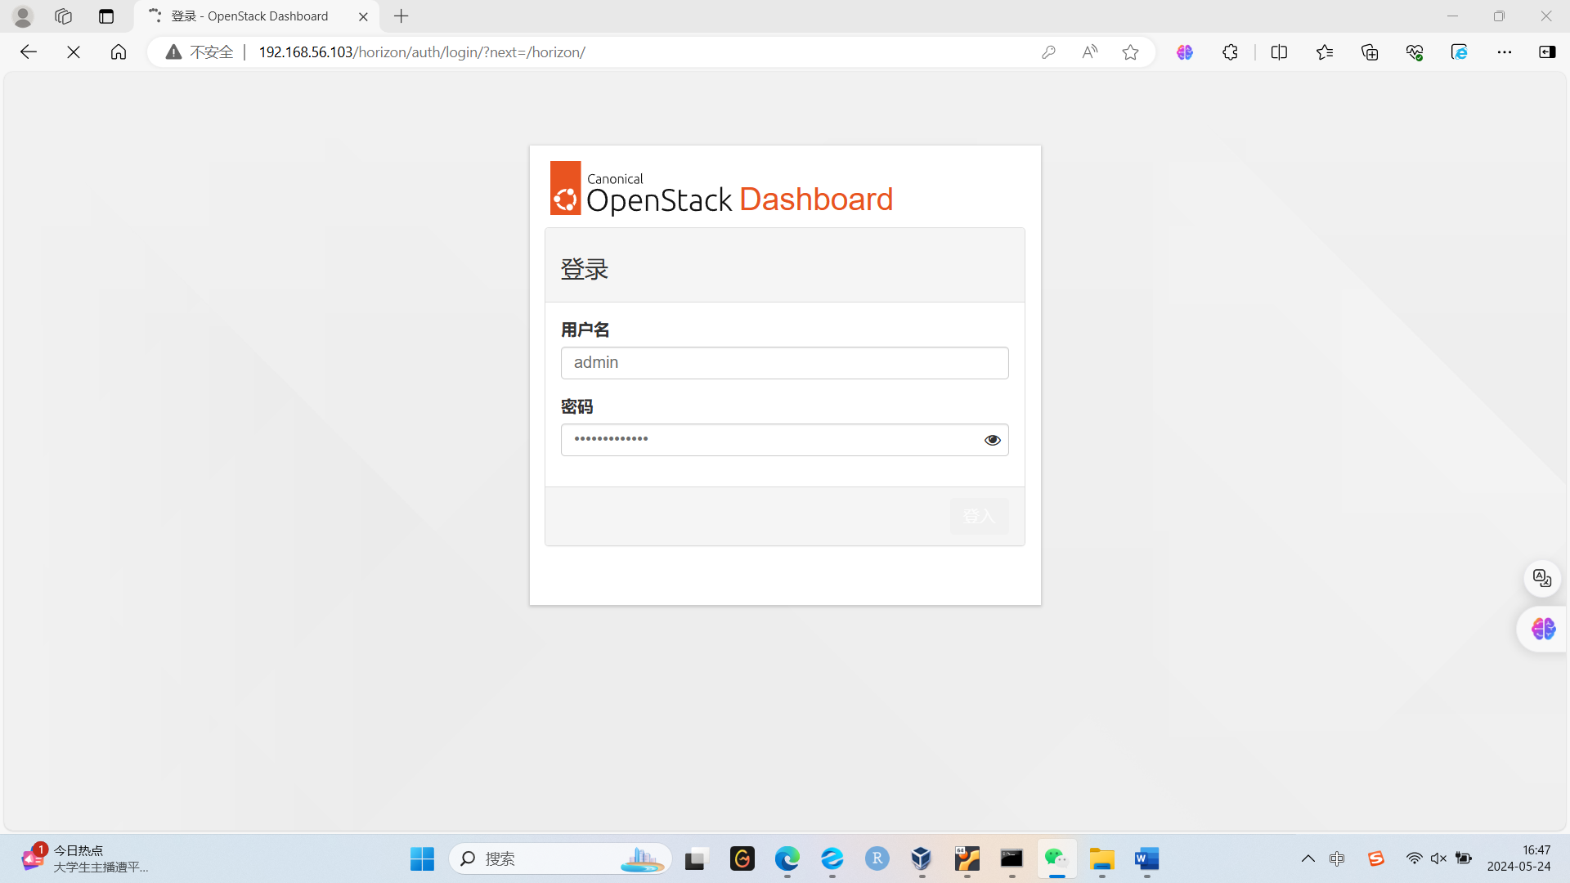The width and height of the screenshot is (1570, 883).
Task: Open floating brain assistant icon
Action: (1543, 629)
